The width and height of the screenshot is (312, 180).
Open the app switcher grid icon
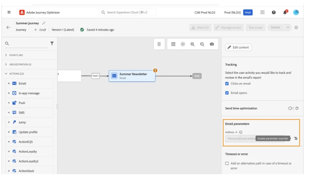click(262, 12)
